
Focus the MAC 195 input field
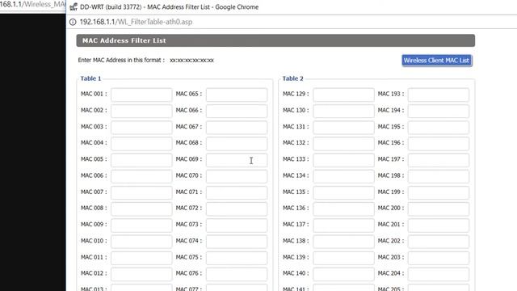tap(439, 127)
